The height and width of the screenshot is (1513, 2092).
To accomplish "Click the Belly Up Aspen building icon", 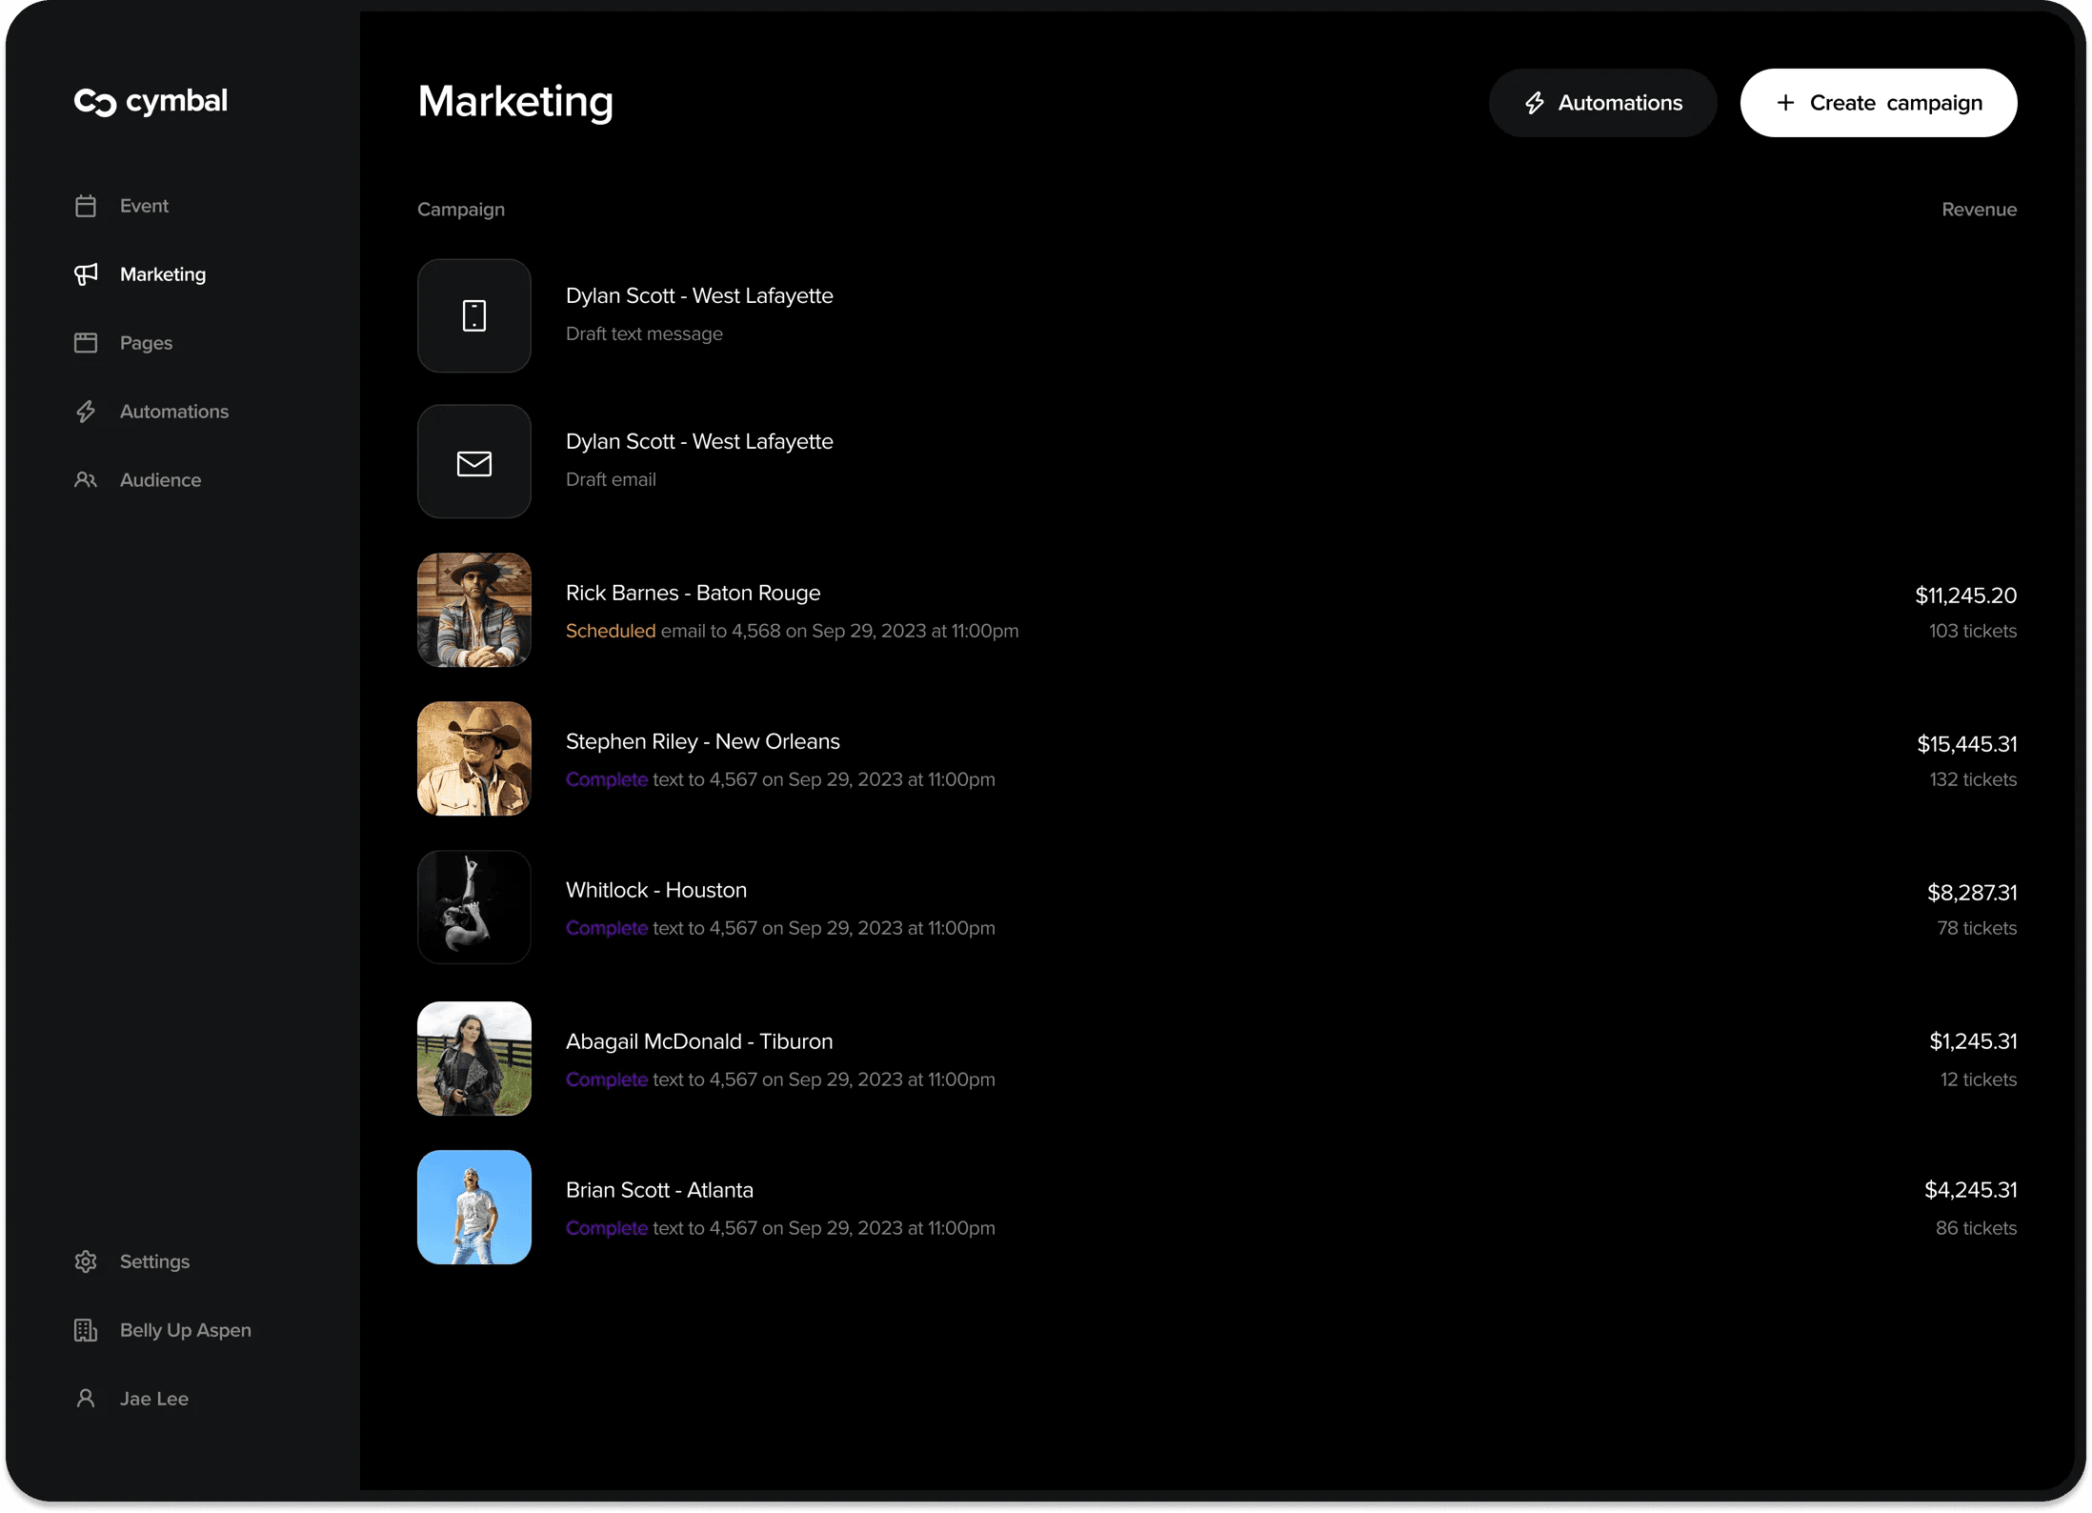I will [x=86, y=1330].
